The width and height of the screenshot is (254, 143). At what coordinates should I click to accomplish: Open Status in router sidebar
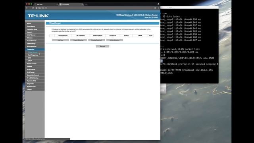35,23
